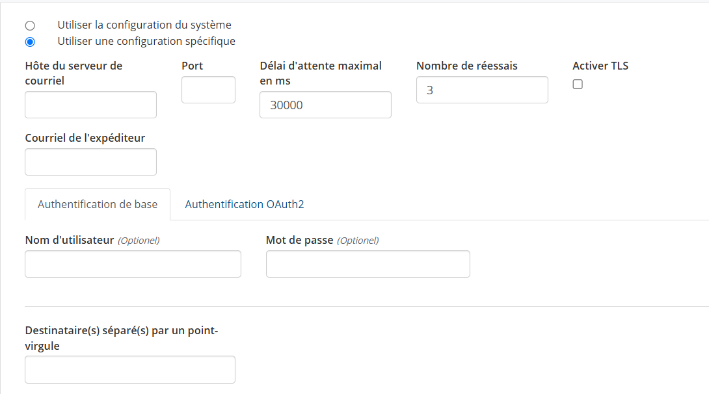Click the Courriel de l'expéditeur input box

pos(90,162)
